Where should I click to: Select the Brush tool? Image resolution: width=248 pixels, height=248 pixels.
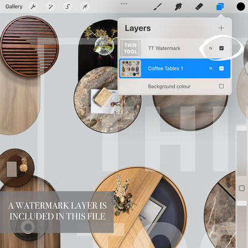tap(158, 7)
